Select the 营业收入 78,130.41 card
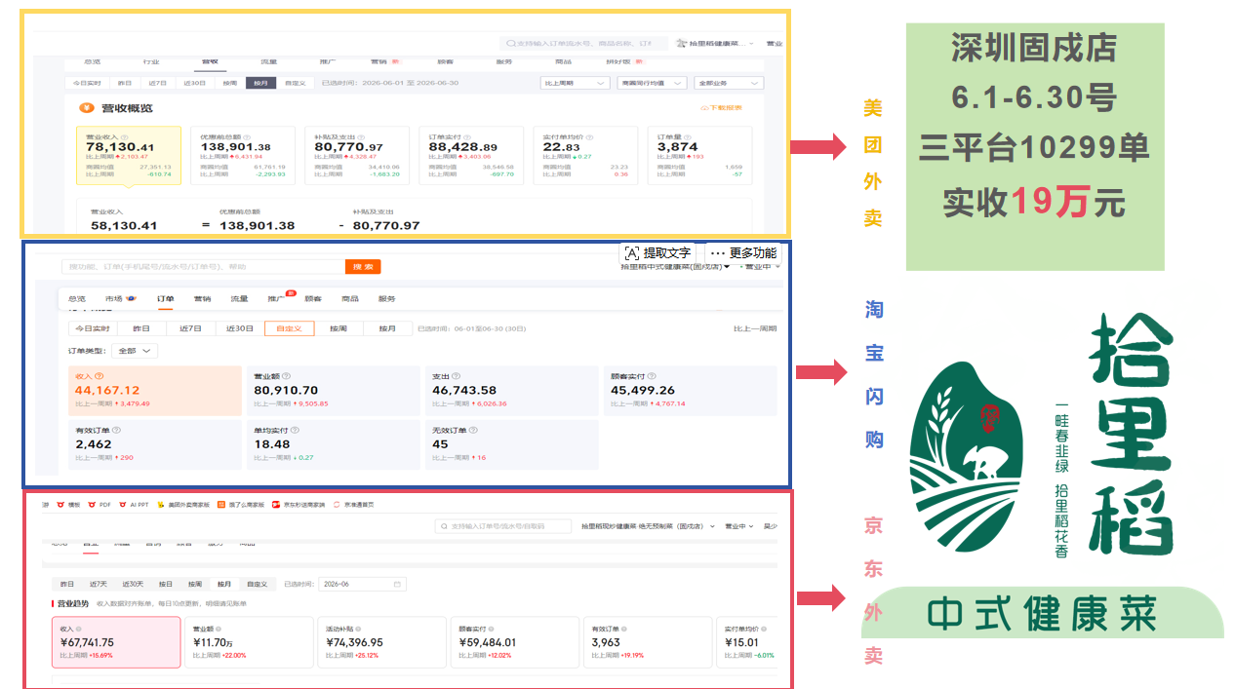 pos(129,155)
